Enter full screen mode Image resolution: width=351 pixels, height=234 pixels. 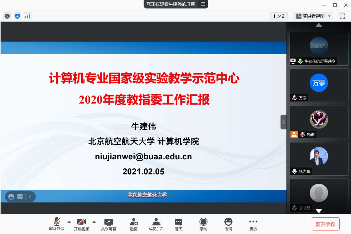[342, 16]
